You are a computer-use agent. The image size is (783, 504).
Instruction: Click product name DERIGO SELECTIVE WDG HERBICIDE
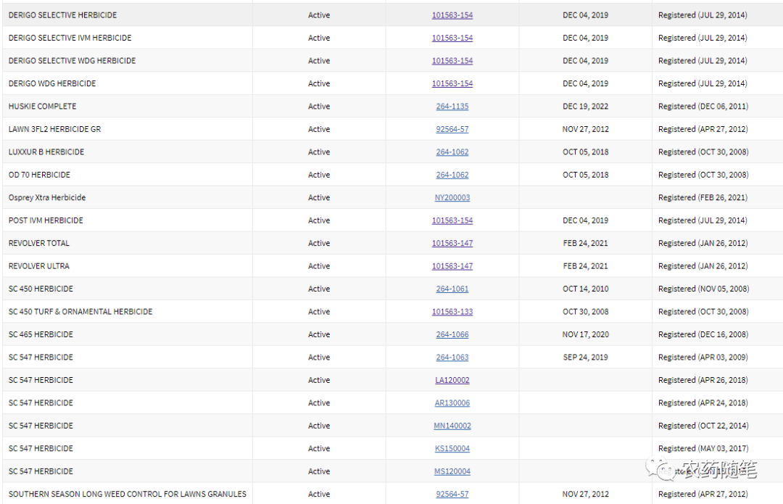coord(72,61)
